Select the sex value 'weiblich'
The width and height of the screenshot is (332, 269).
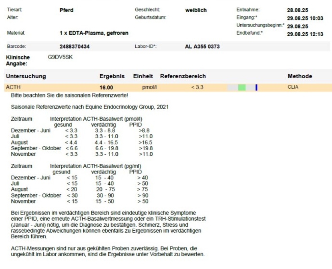(x=196, y=10)
